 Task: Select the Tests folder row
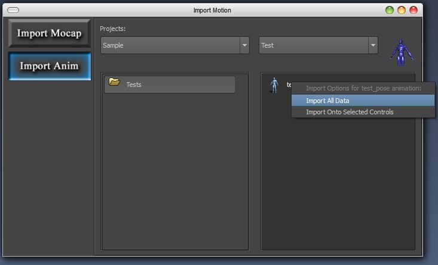pyautogui.click(x=170, y=85)
